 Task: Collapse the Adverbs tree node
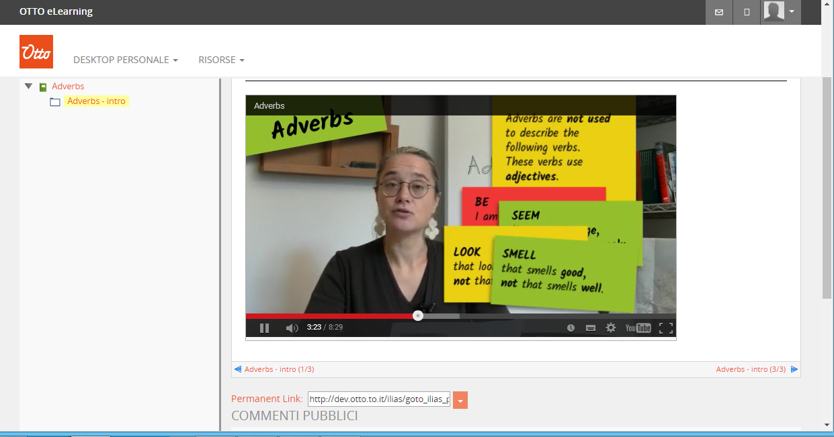tap(28, 86)
